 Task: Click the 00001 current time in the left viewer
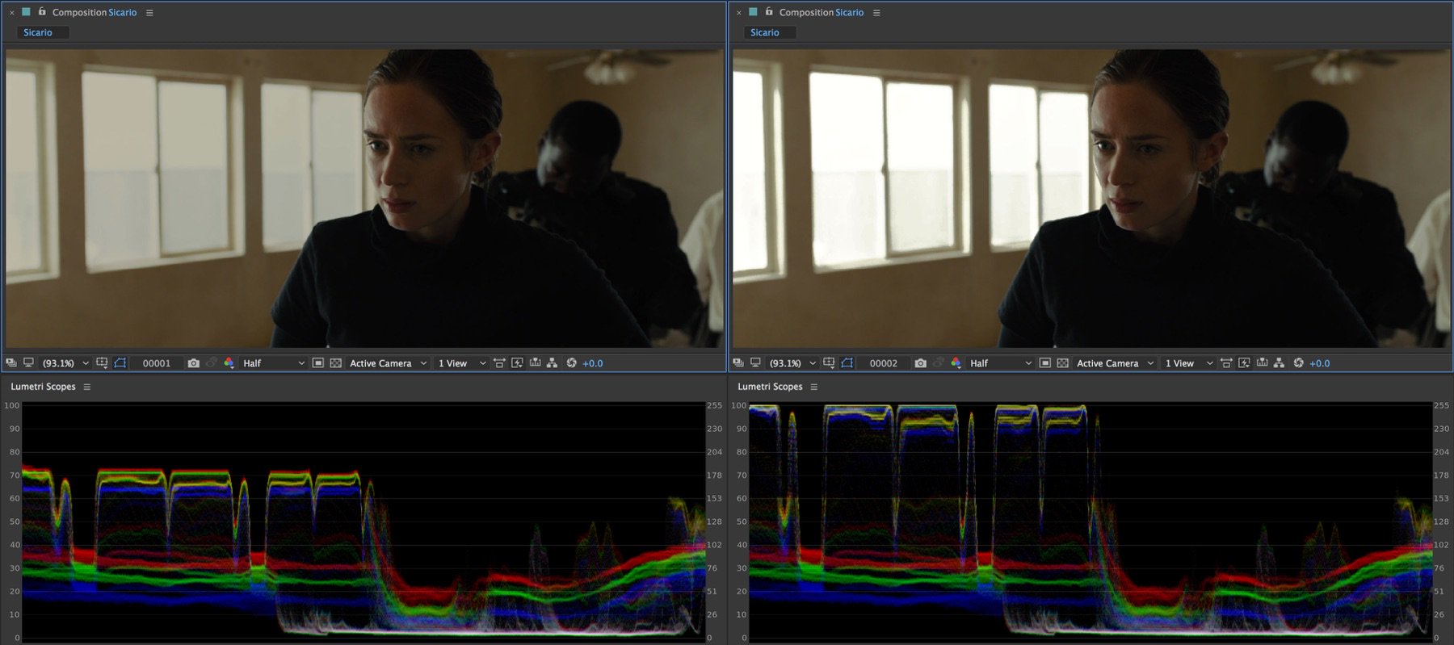tap(157, 363)
